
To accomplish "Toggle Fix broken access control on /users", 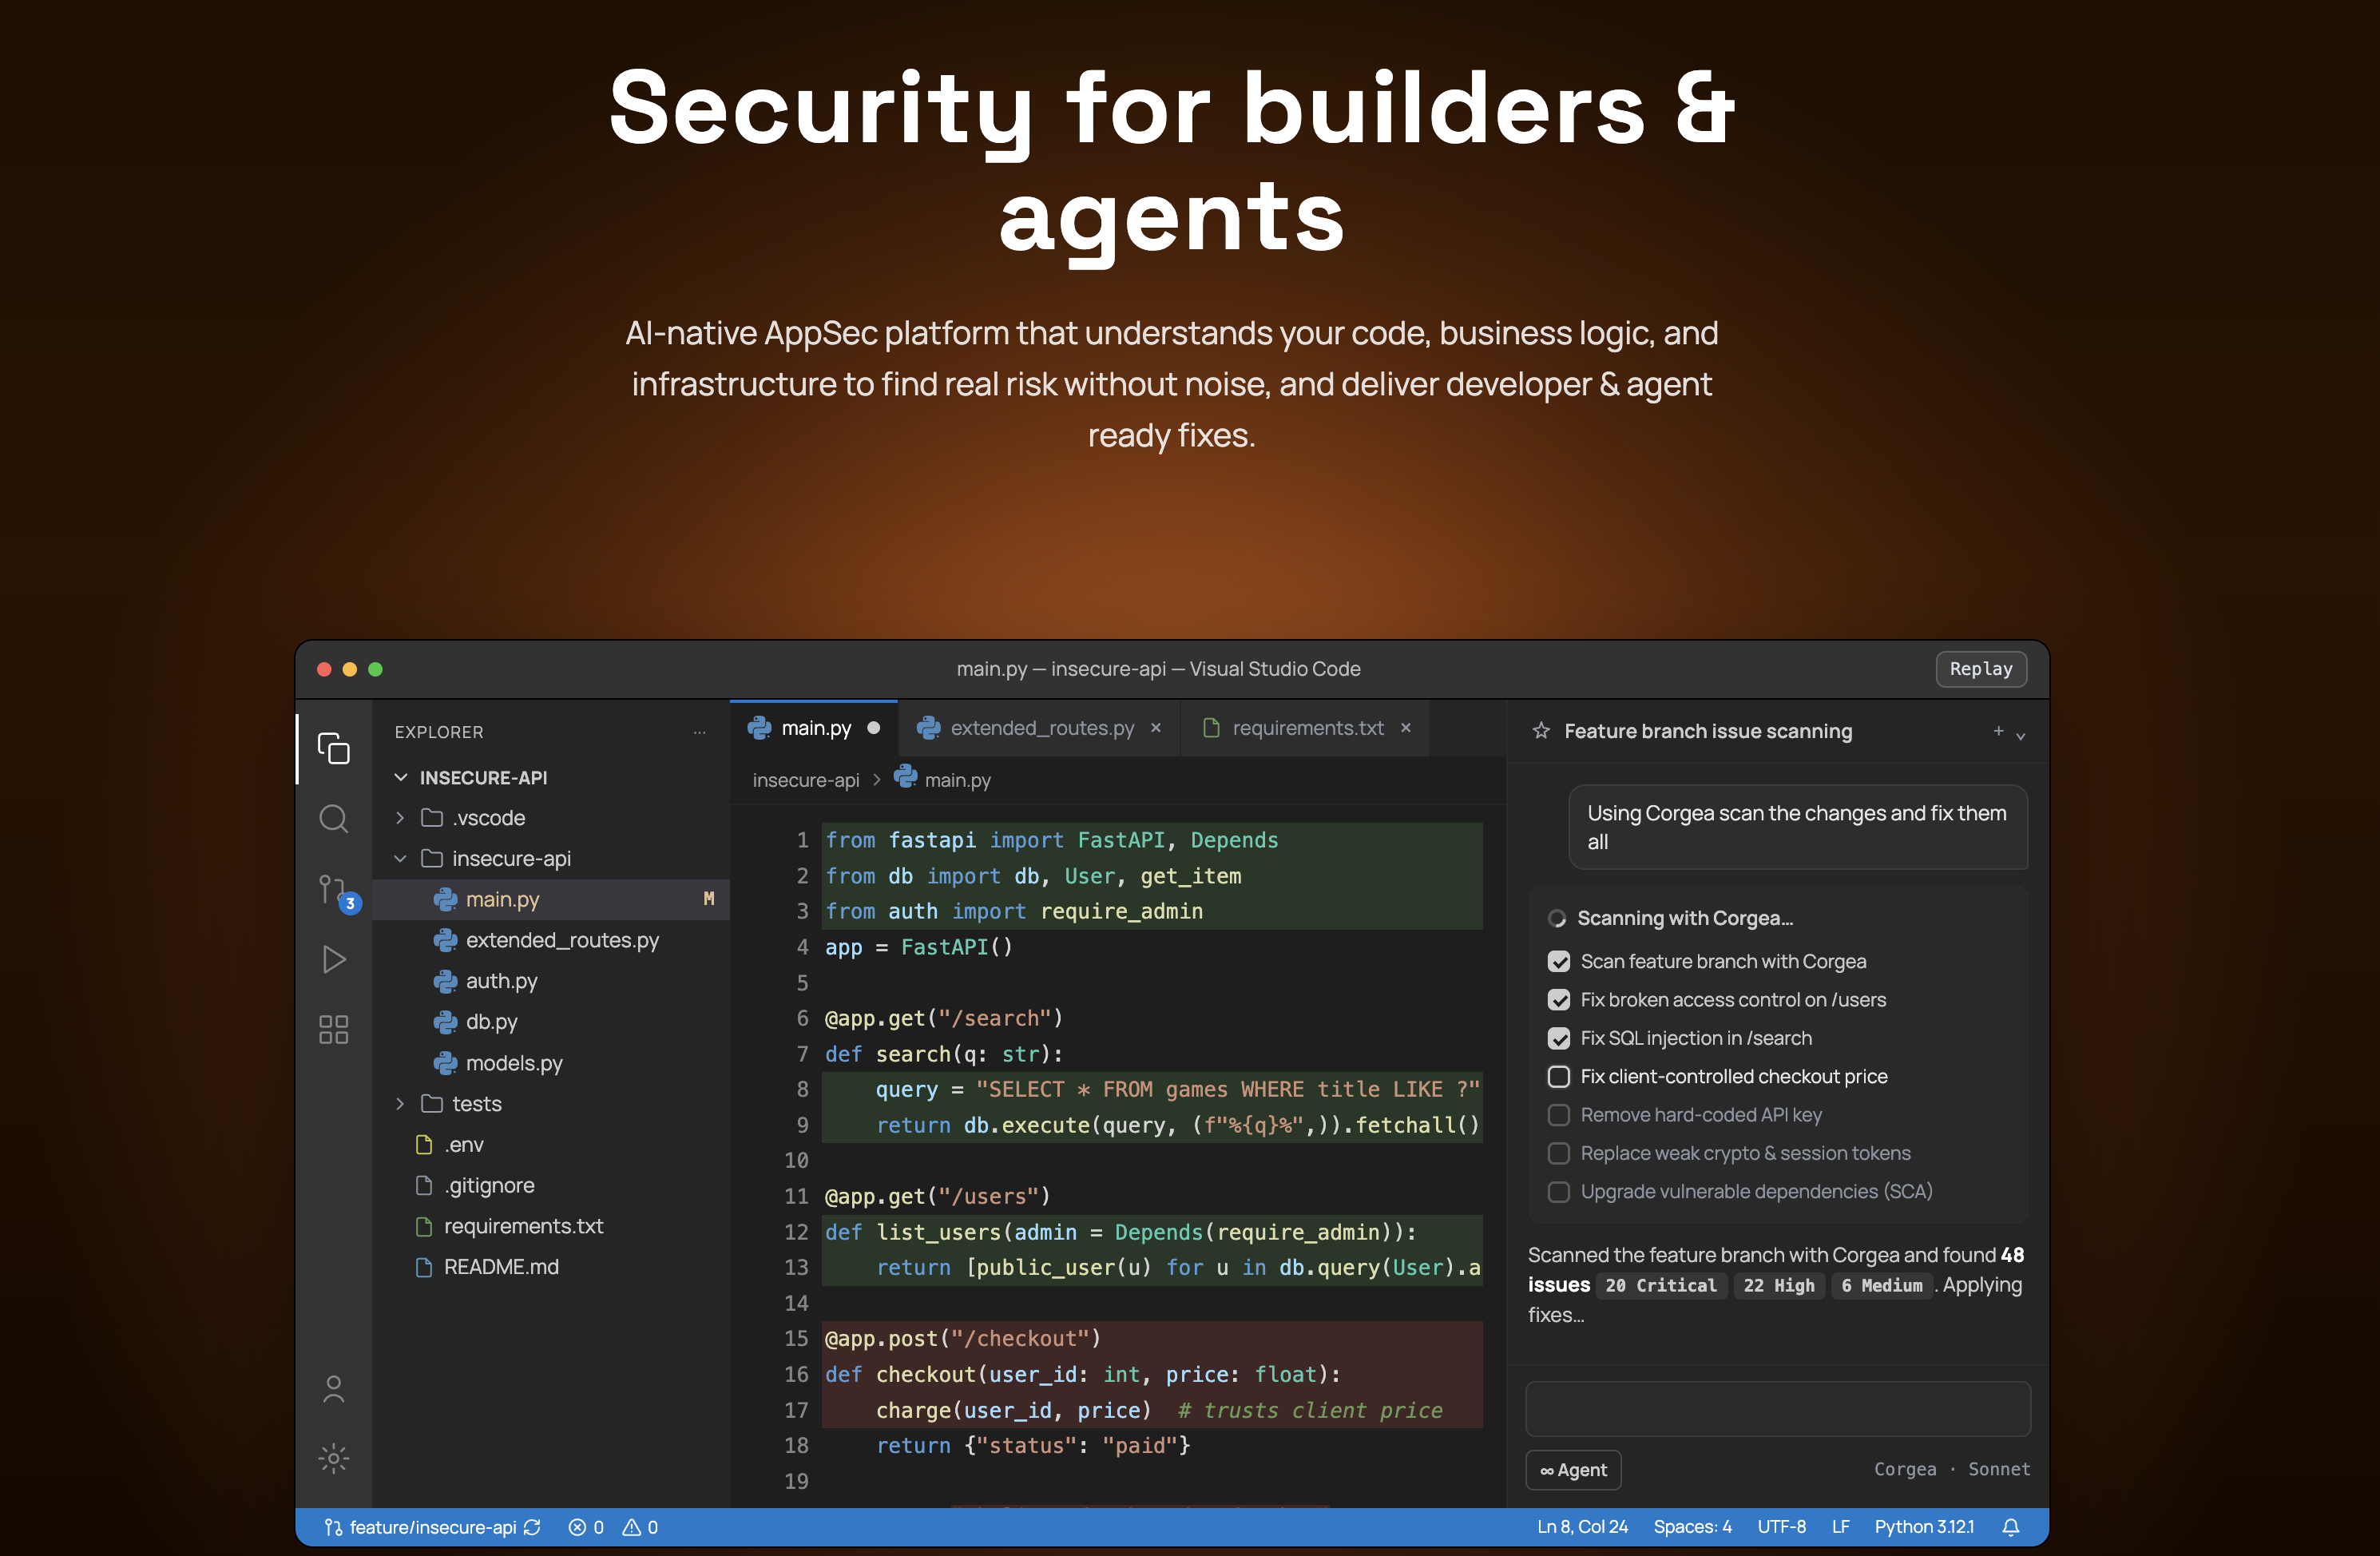I will (1558, 999).
